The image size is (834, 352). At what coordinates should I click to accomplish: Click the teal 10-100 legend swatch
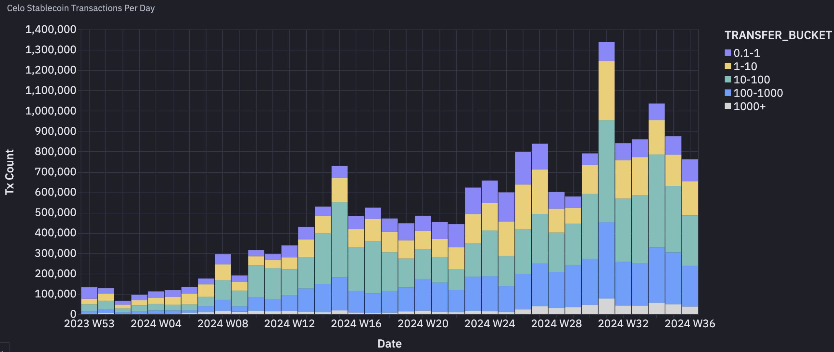[728, 79]
